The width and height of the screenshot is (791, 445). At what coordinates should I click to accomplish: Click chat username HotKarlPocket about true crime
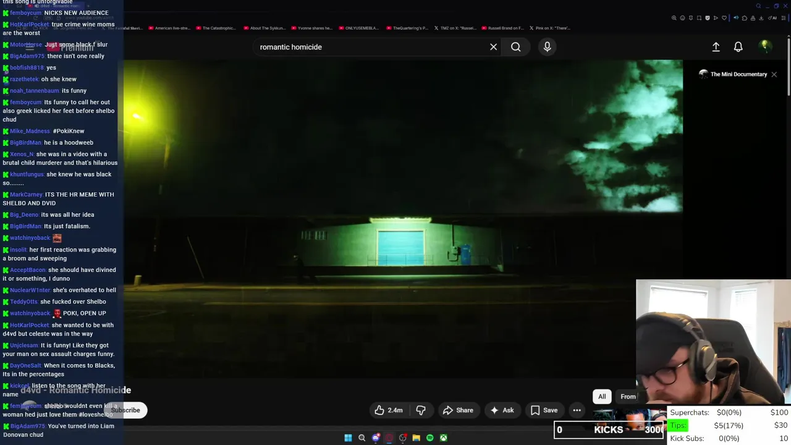29,24
